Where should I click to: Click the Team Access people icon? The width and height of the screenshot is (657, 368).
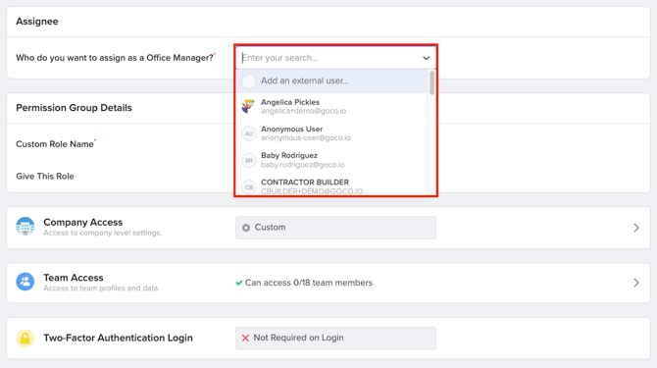point(25,282)
